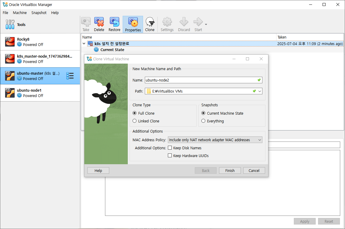Select the Everything snapshots option
345x229 pixels.
(203, 121)
